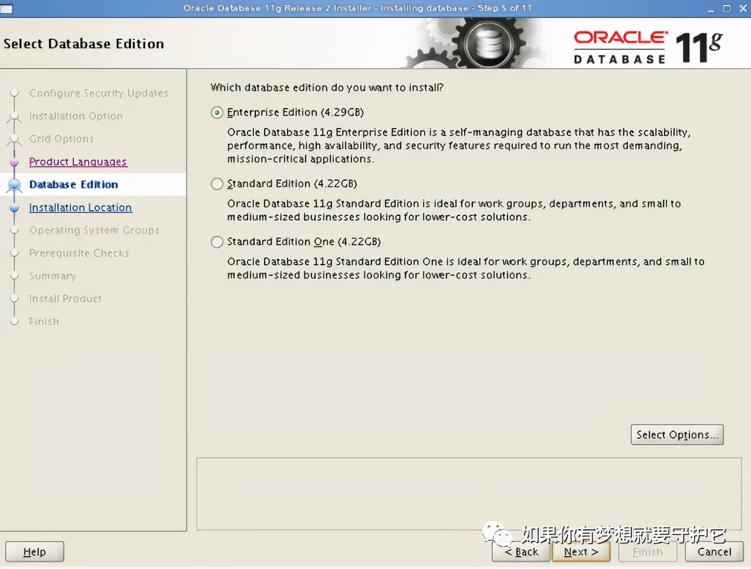Open the window menu icon in title bar
Viewport: 751px width, 569px height.
point(6,9)
